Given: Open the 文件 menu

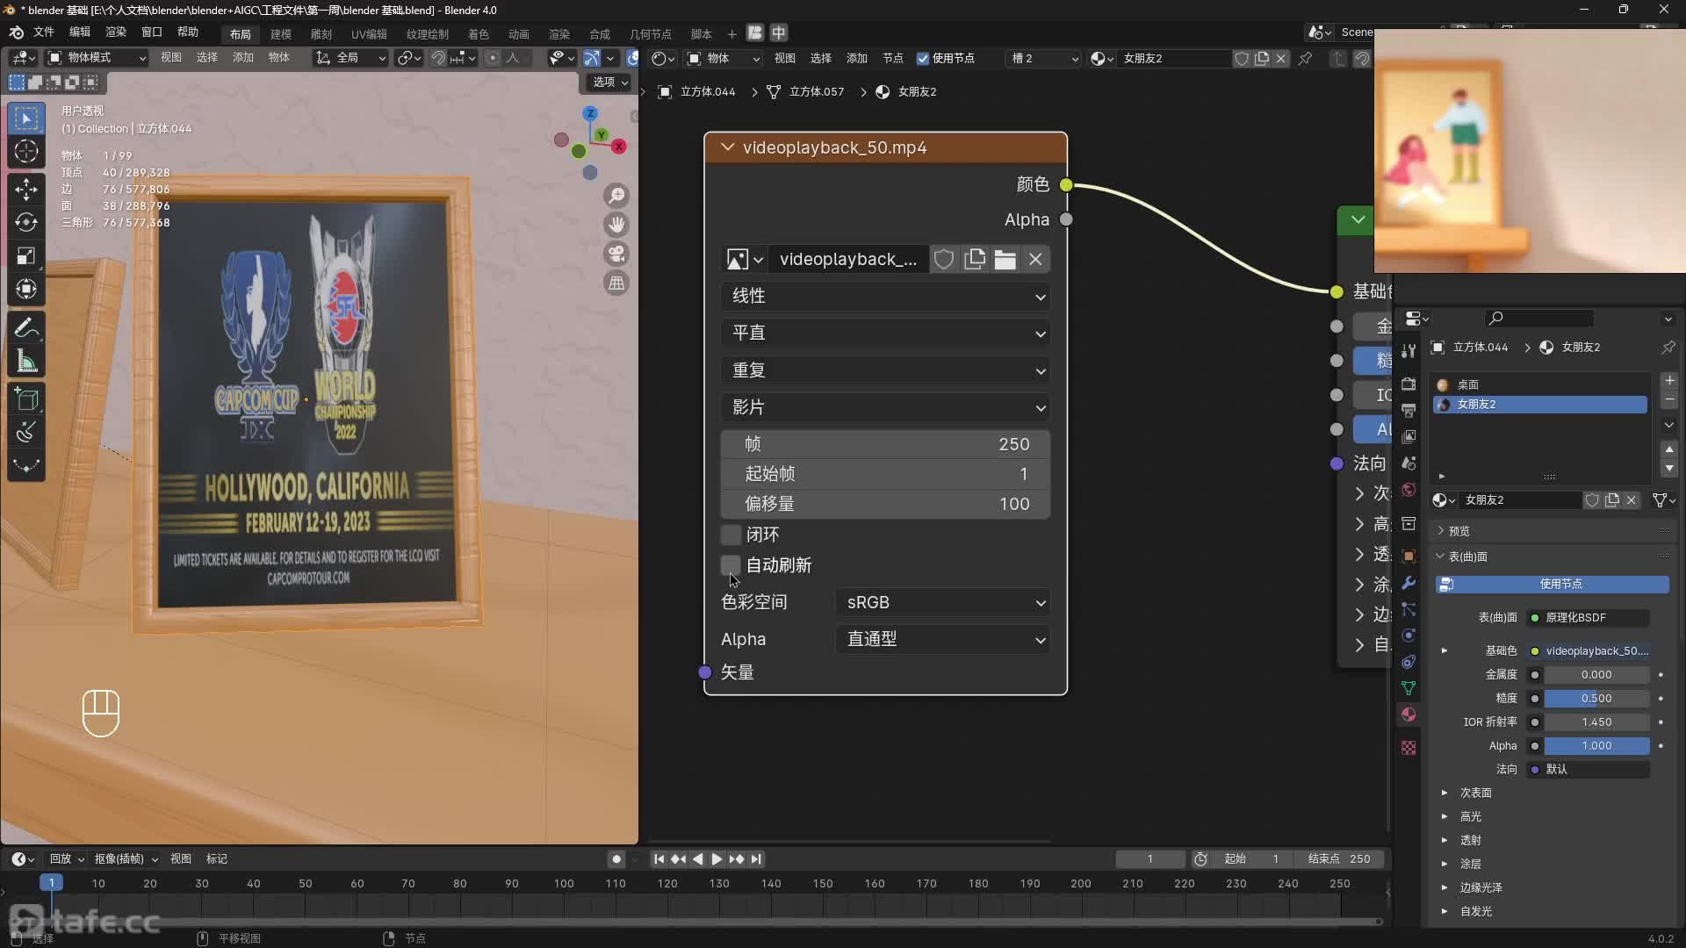Looking at the screenshot, I should tap(44, 32).
